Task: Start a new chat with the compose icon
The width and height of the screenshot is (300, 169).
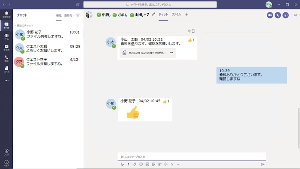Action: [x=78, y=4]
